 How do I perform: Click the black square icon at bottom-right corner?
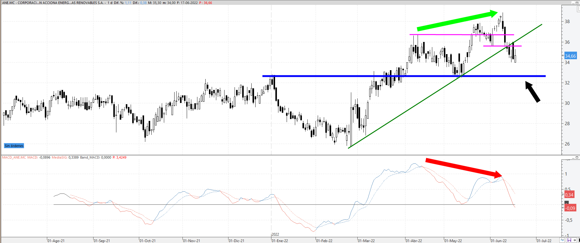[578, 240]
